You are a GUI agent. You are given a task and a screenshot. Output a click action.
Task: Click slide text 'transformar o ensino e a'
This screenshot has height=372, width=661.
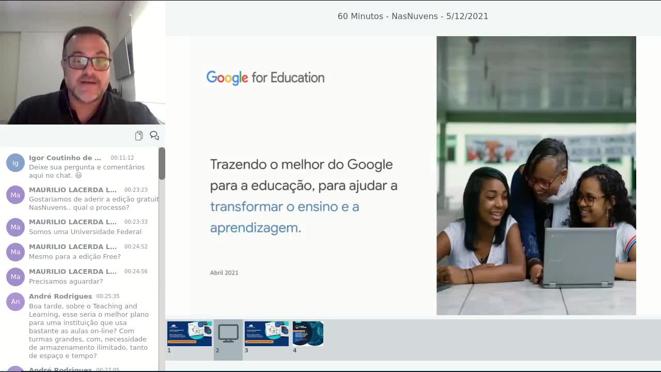coord(285,207)
